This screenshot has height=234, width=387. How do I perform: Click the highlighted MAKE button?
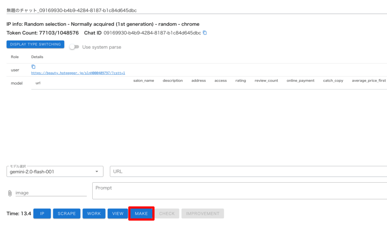(x=141, y=214)
